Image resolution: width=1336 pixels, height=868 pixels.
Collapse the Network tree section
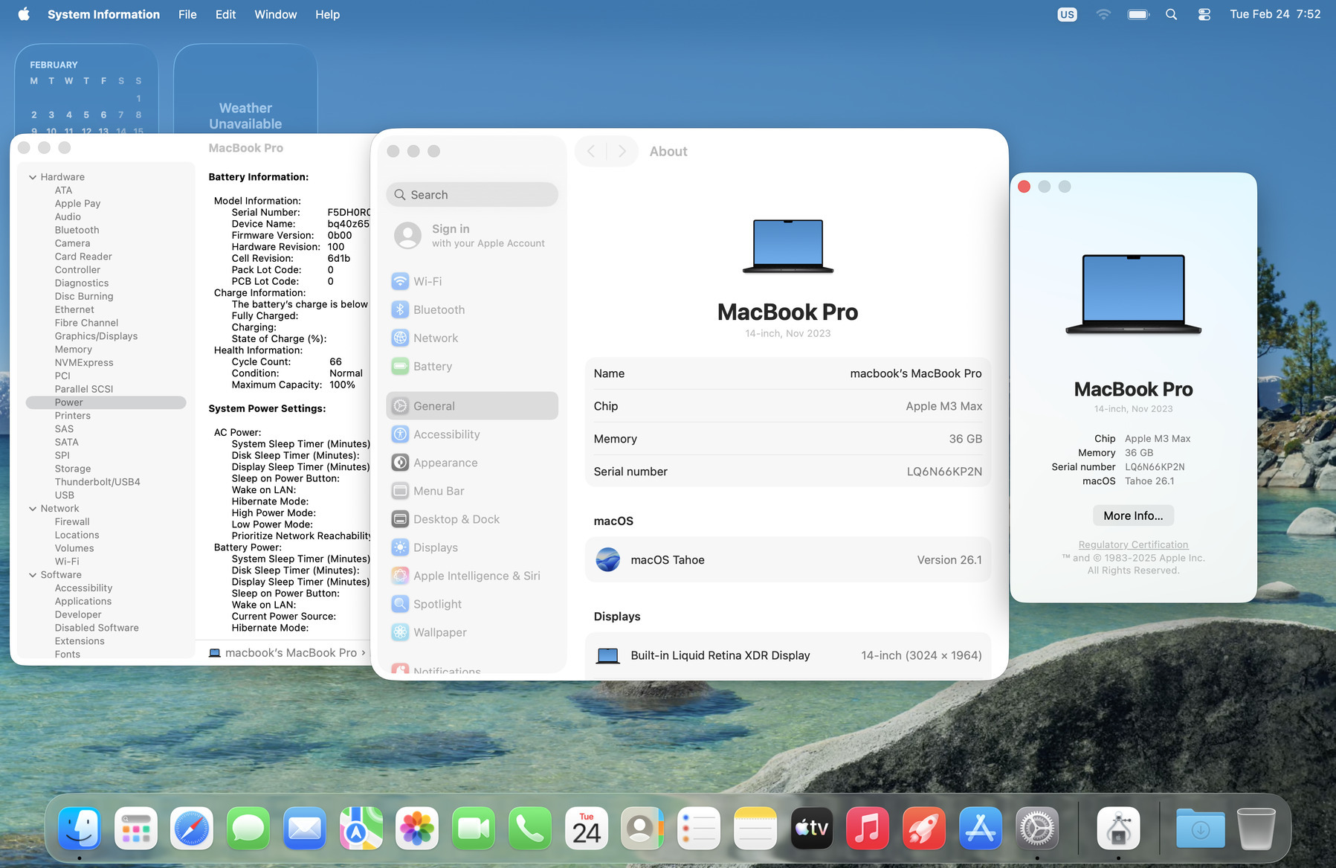33,509
